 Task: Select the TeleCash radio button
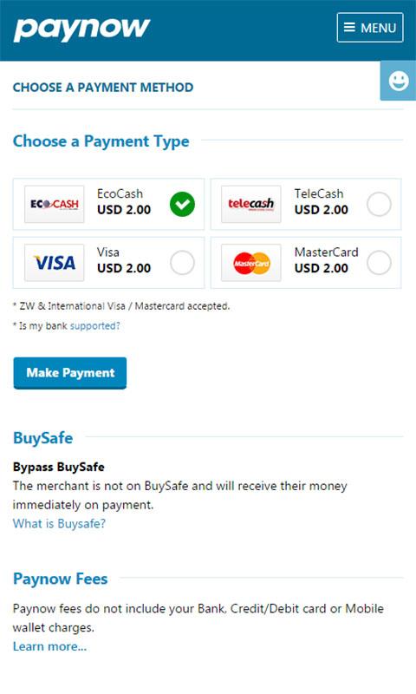coord(379,204)
